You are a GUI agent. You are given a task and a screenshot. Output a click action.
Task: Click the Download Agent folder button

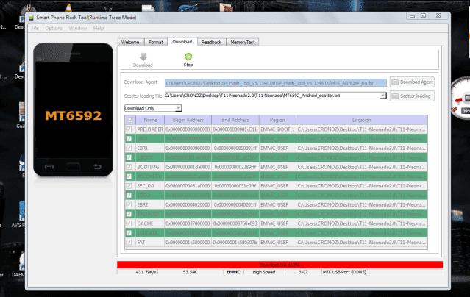coord(412,82)
